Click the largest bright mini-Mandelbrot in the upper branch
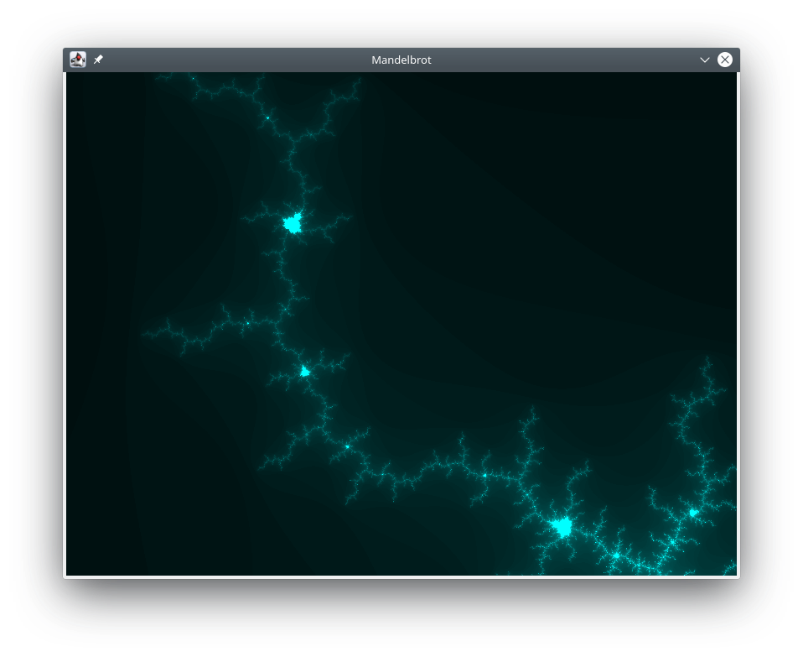This screenshot has width=803, height=657. [293, 223]
